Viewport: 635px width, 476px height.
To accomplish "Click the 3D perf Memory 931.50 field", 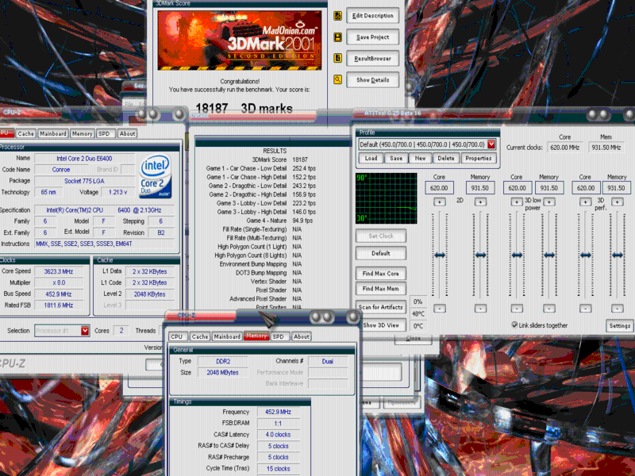I will (x=617, y=188).
